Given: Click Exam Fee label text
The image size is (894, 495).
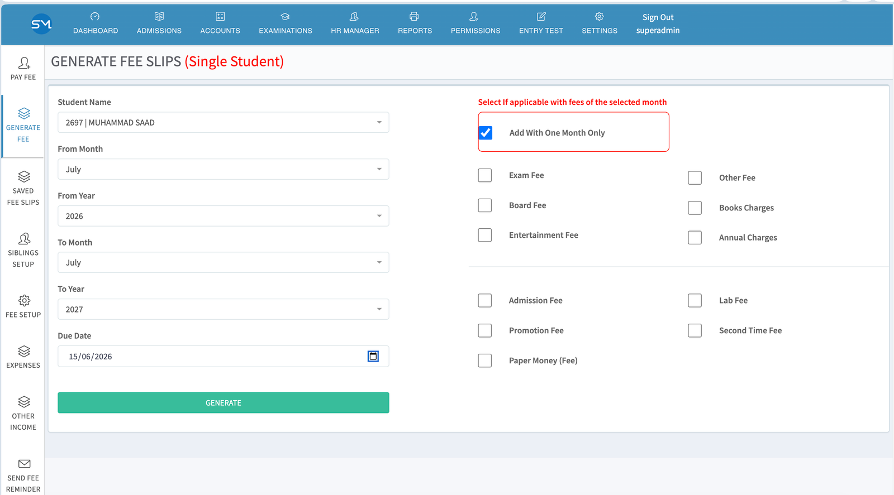Looking at the screenshot, I should pyautogui.click(x=526, y=175).
